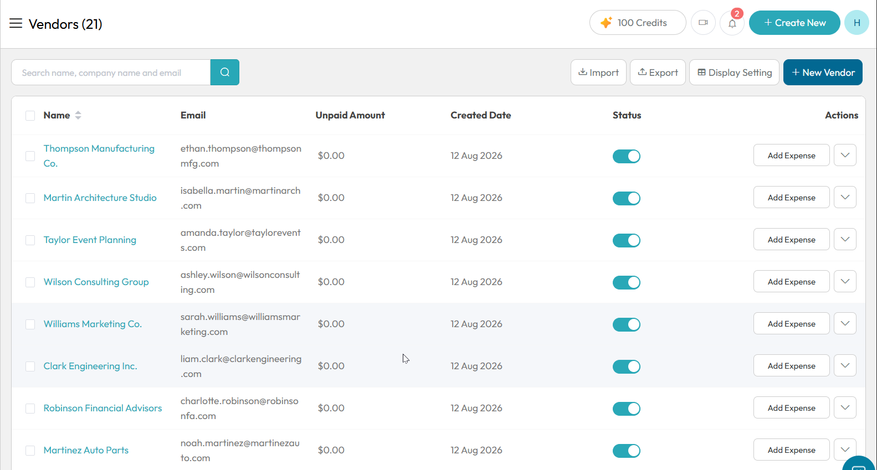
Task: Open the hamburger navigation menu
Action: point(16,23)
